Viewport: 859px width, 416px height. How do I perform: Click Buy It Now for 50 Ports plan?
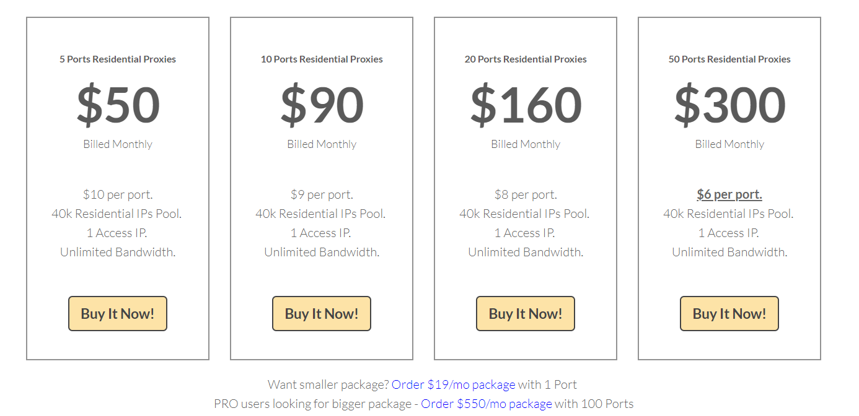click(x=729, y=313)
